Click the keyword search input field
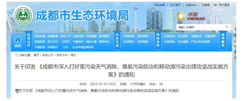Image resolution: width=242 pixels, height=101 pixels. click(x=200, y=27)
